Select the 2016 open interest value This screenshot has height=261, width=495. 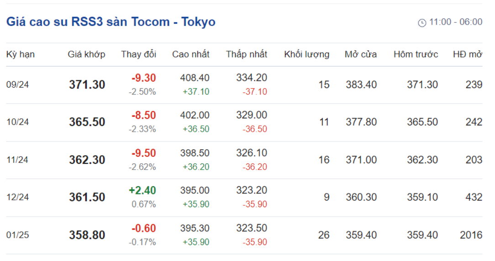tap(471, 235)
